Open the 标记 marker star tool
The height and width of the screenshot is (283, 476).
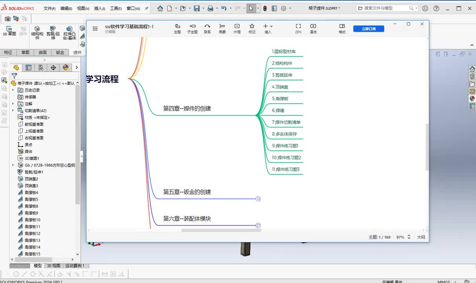(x=252, y=29)
